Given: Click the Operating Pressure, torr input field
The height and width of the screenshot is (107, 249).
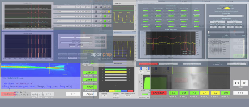Looking at the screenshot, I should tap(217, 22).
